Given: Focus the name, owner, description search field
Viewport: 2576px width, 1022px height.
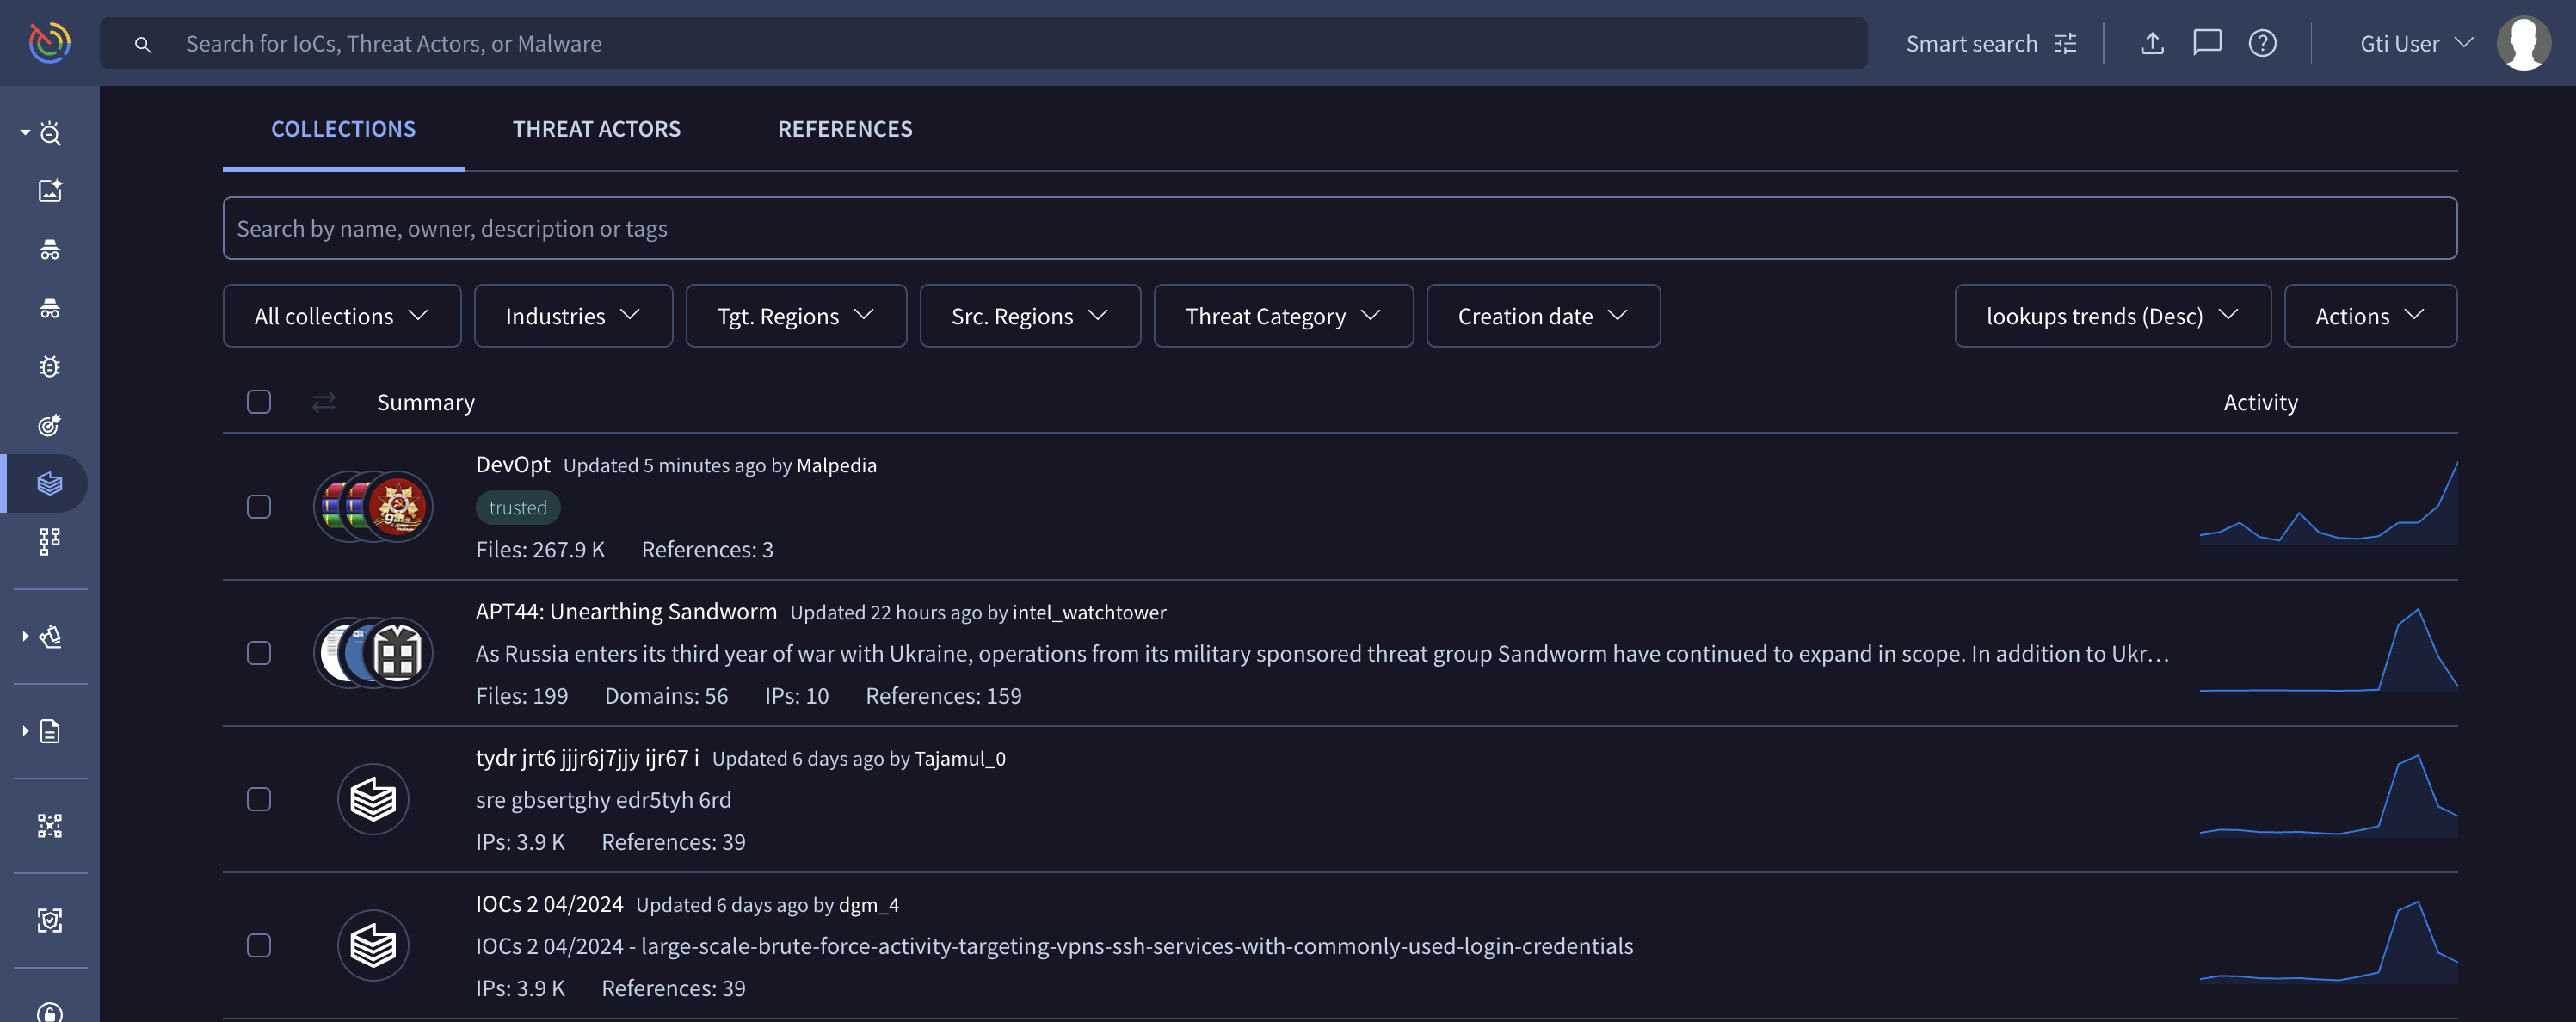Looking at the screenshot, I should pyautogui.click(x=1339, y=228).
